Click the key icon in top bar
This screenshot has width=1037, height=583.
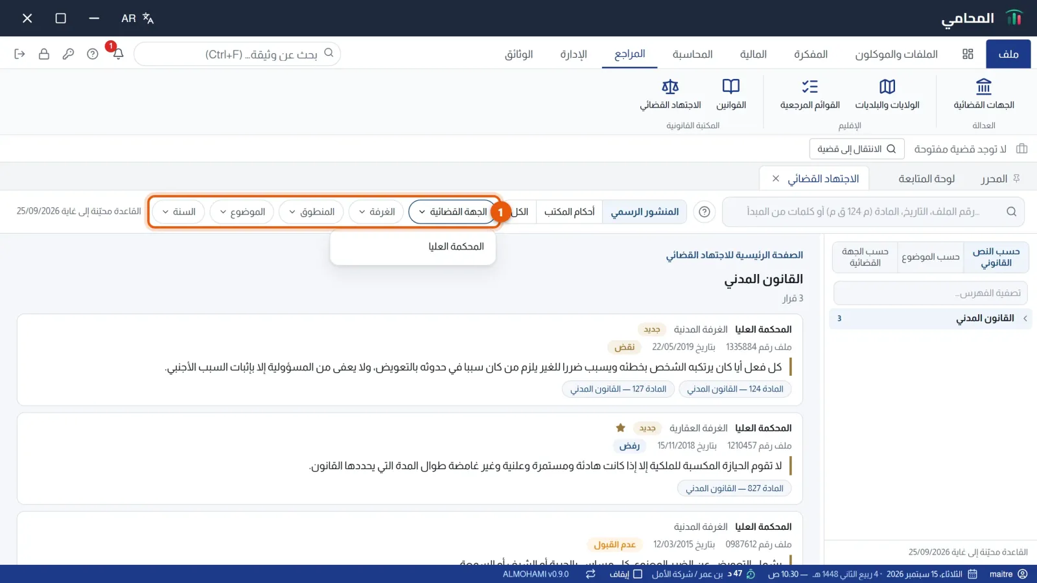68,54
